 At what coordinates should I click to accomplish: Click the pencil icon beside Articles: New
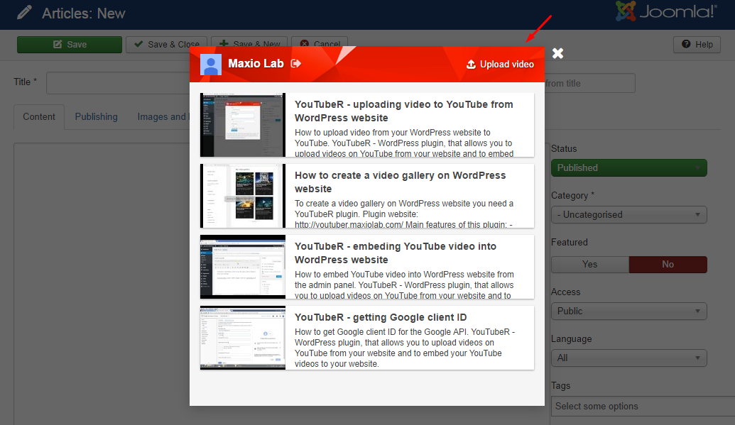[24, 13]
